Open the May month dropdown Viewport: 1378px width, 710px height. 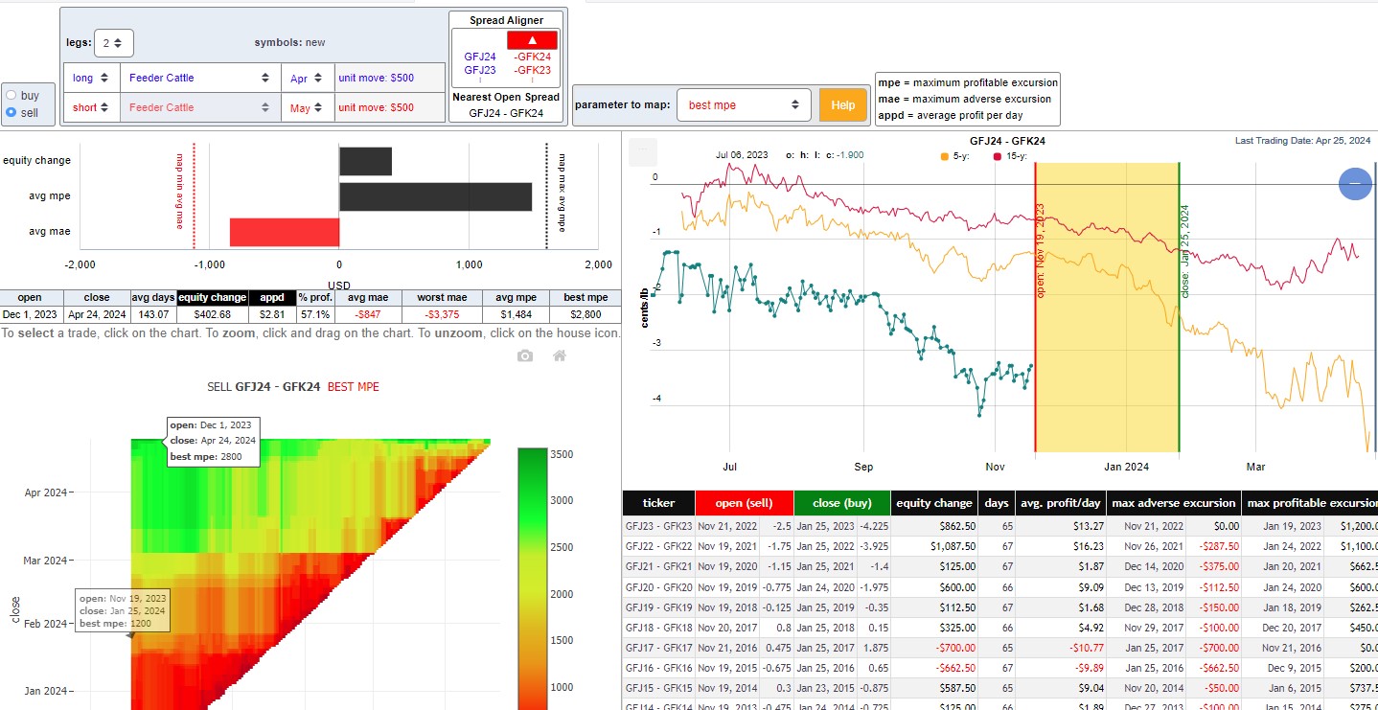pos(308,108)
